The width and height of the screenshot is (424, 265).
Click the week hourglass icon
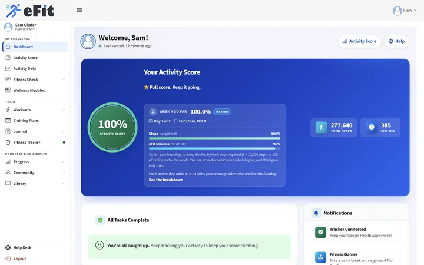[153, 112]
